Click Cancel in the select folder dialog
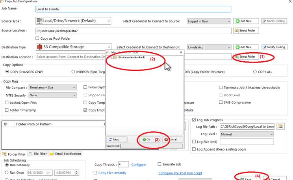Screen dimensions: 293x180 pos(172,140)
